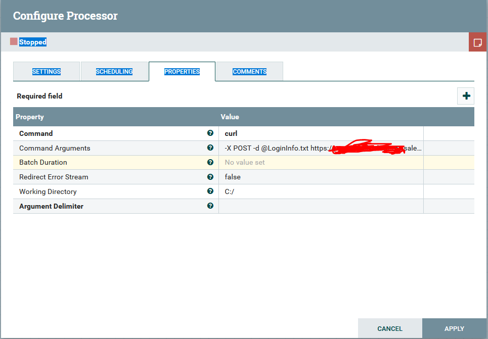Open help for Argument Delimiter

210,206
